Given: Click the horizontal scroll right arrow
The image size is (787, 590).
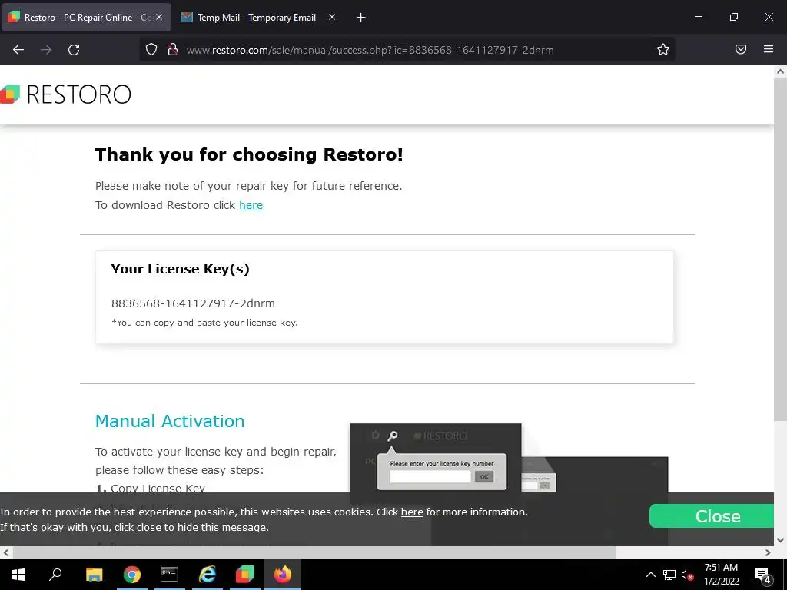Looking at the screenshot, I should click(x=768, y=552).
